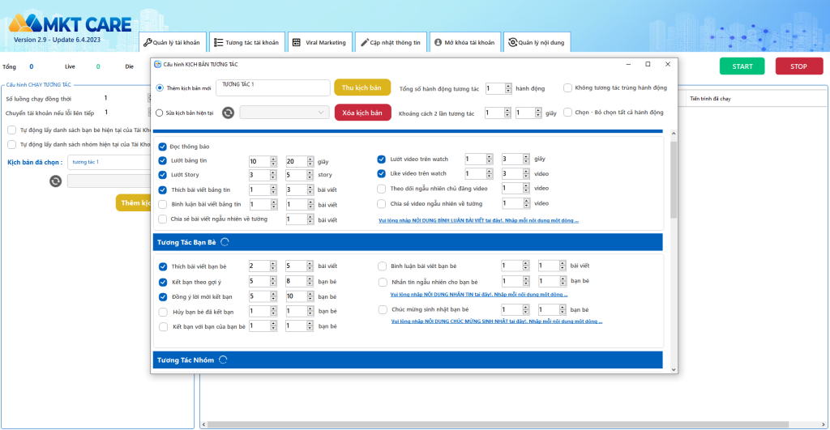This screenshot has height=430, width=830.
Task: Click the script name field TƯƠNG TÁC 1
Action: pos(272,87)
